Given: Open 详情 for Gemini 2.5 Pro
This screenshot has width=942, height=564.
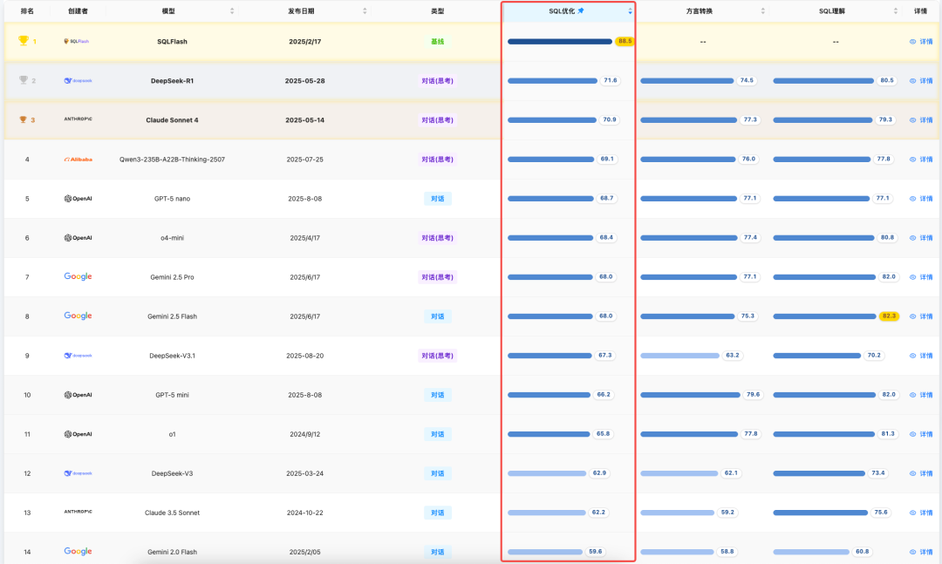Looking at the screenshot, I should pyautogui.click(x=921, y=277).
